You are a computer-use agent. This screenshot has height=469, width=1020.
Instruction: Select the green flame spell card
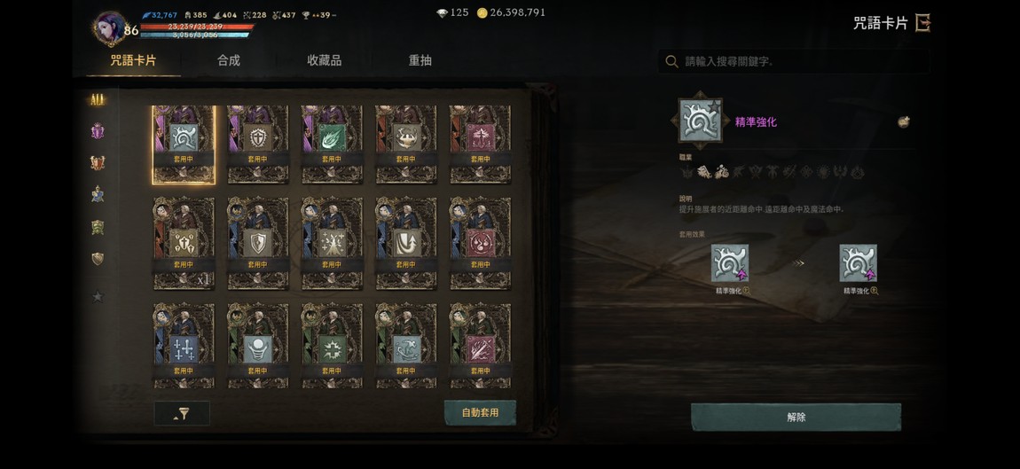tap(332, 145)
